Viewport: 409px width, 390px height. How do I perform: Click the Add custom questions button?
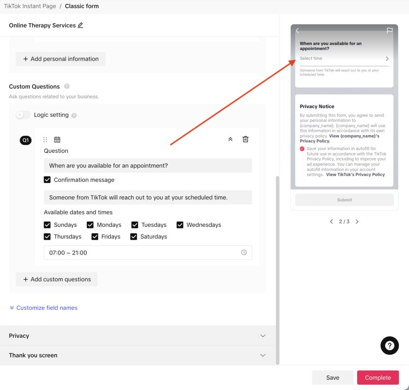pos(56,279)
